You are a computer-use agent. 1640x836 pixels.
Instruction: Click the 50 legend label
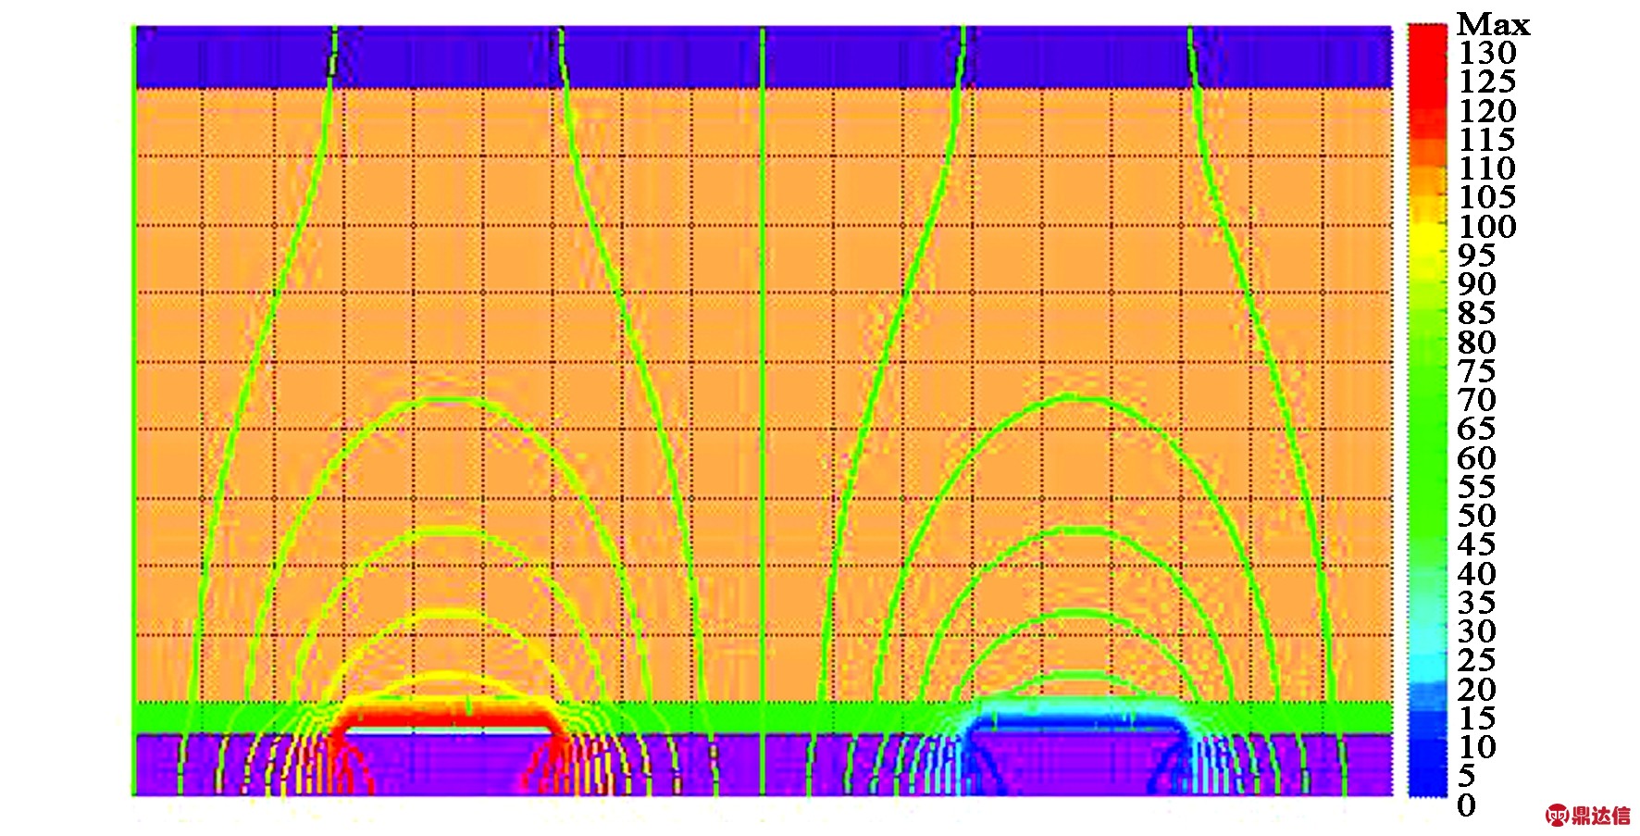click(x=1476, y=516)
